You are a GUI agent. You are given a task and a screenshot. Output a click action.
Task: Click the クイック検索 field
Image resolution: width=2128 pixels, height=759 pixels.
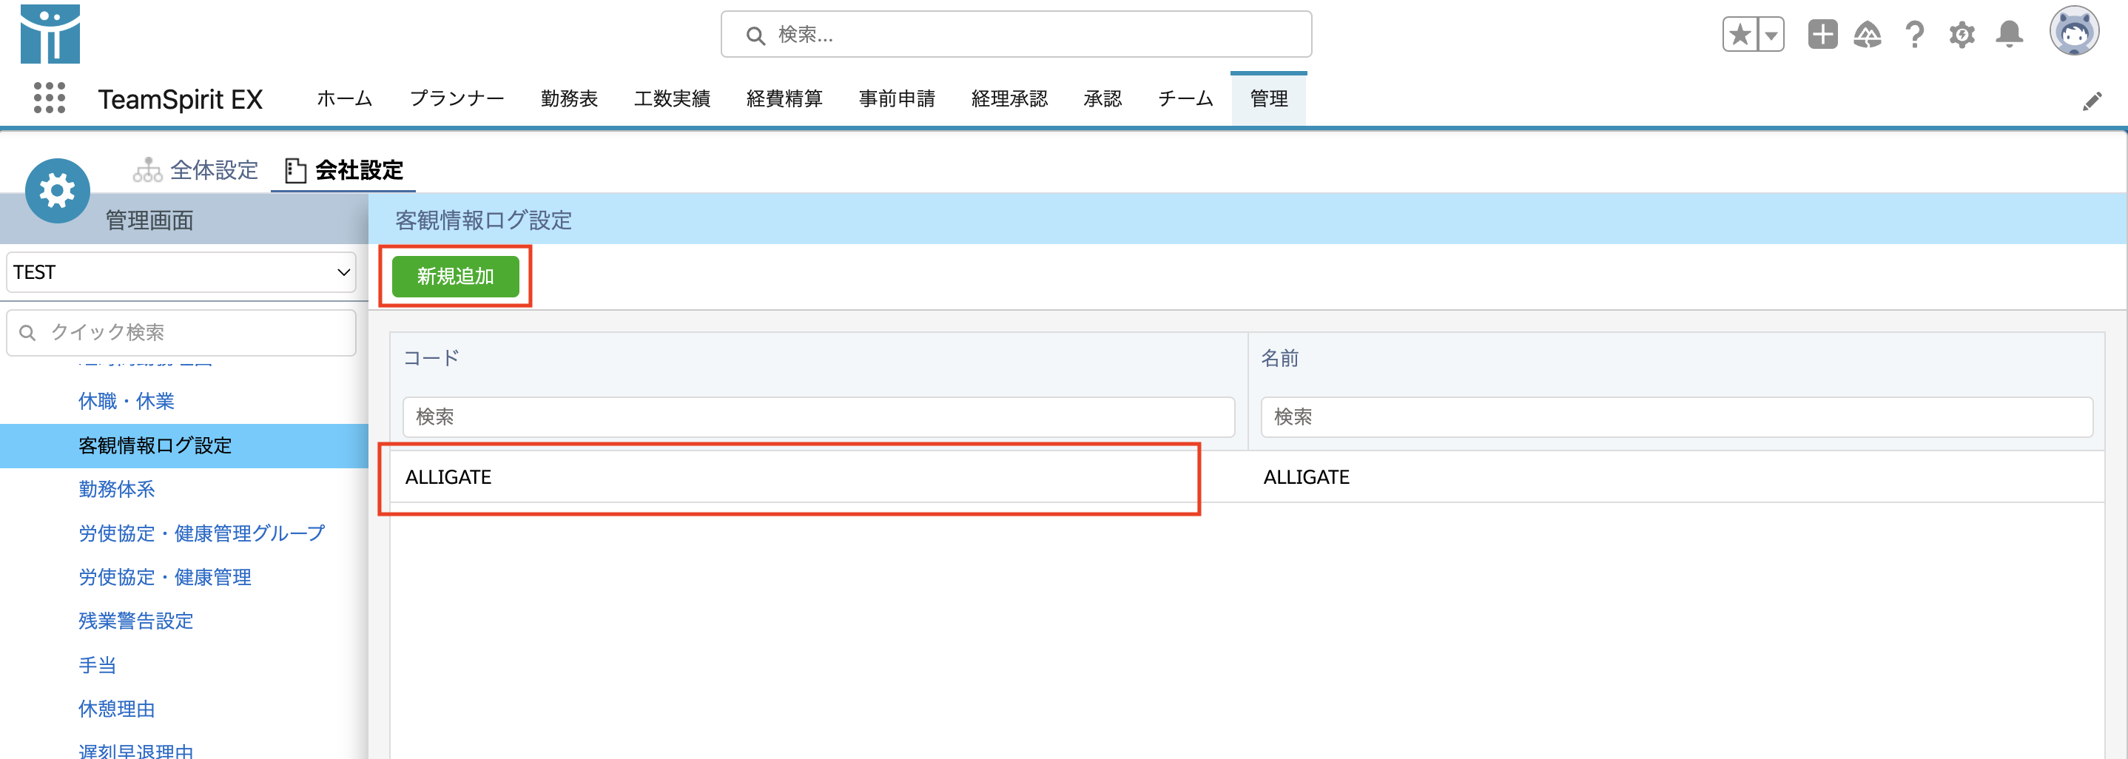coord(181,332)
